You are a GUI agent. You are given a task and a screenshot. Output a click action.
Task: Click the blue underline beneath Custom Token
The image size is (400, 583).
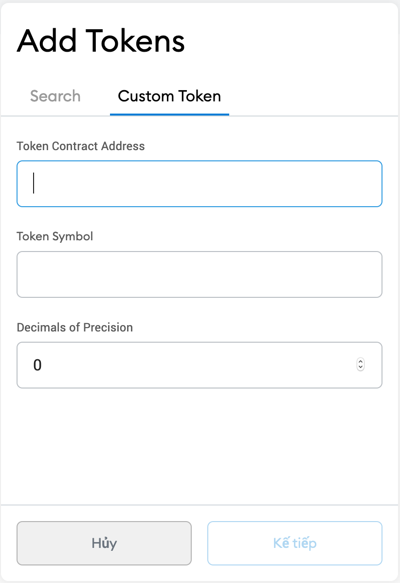(169, 115)
